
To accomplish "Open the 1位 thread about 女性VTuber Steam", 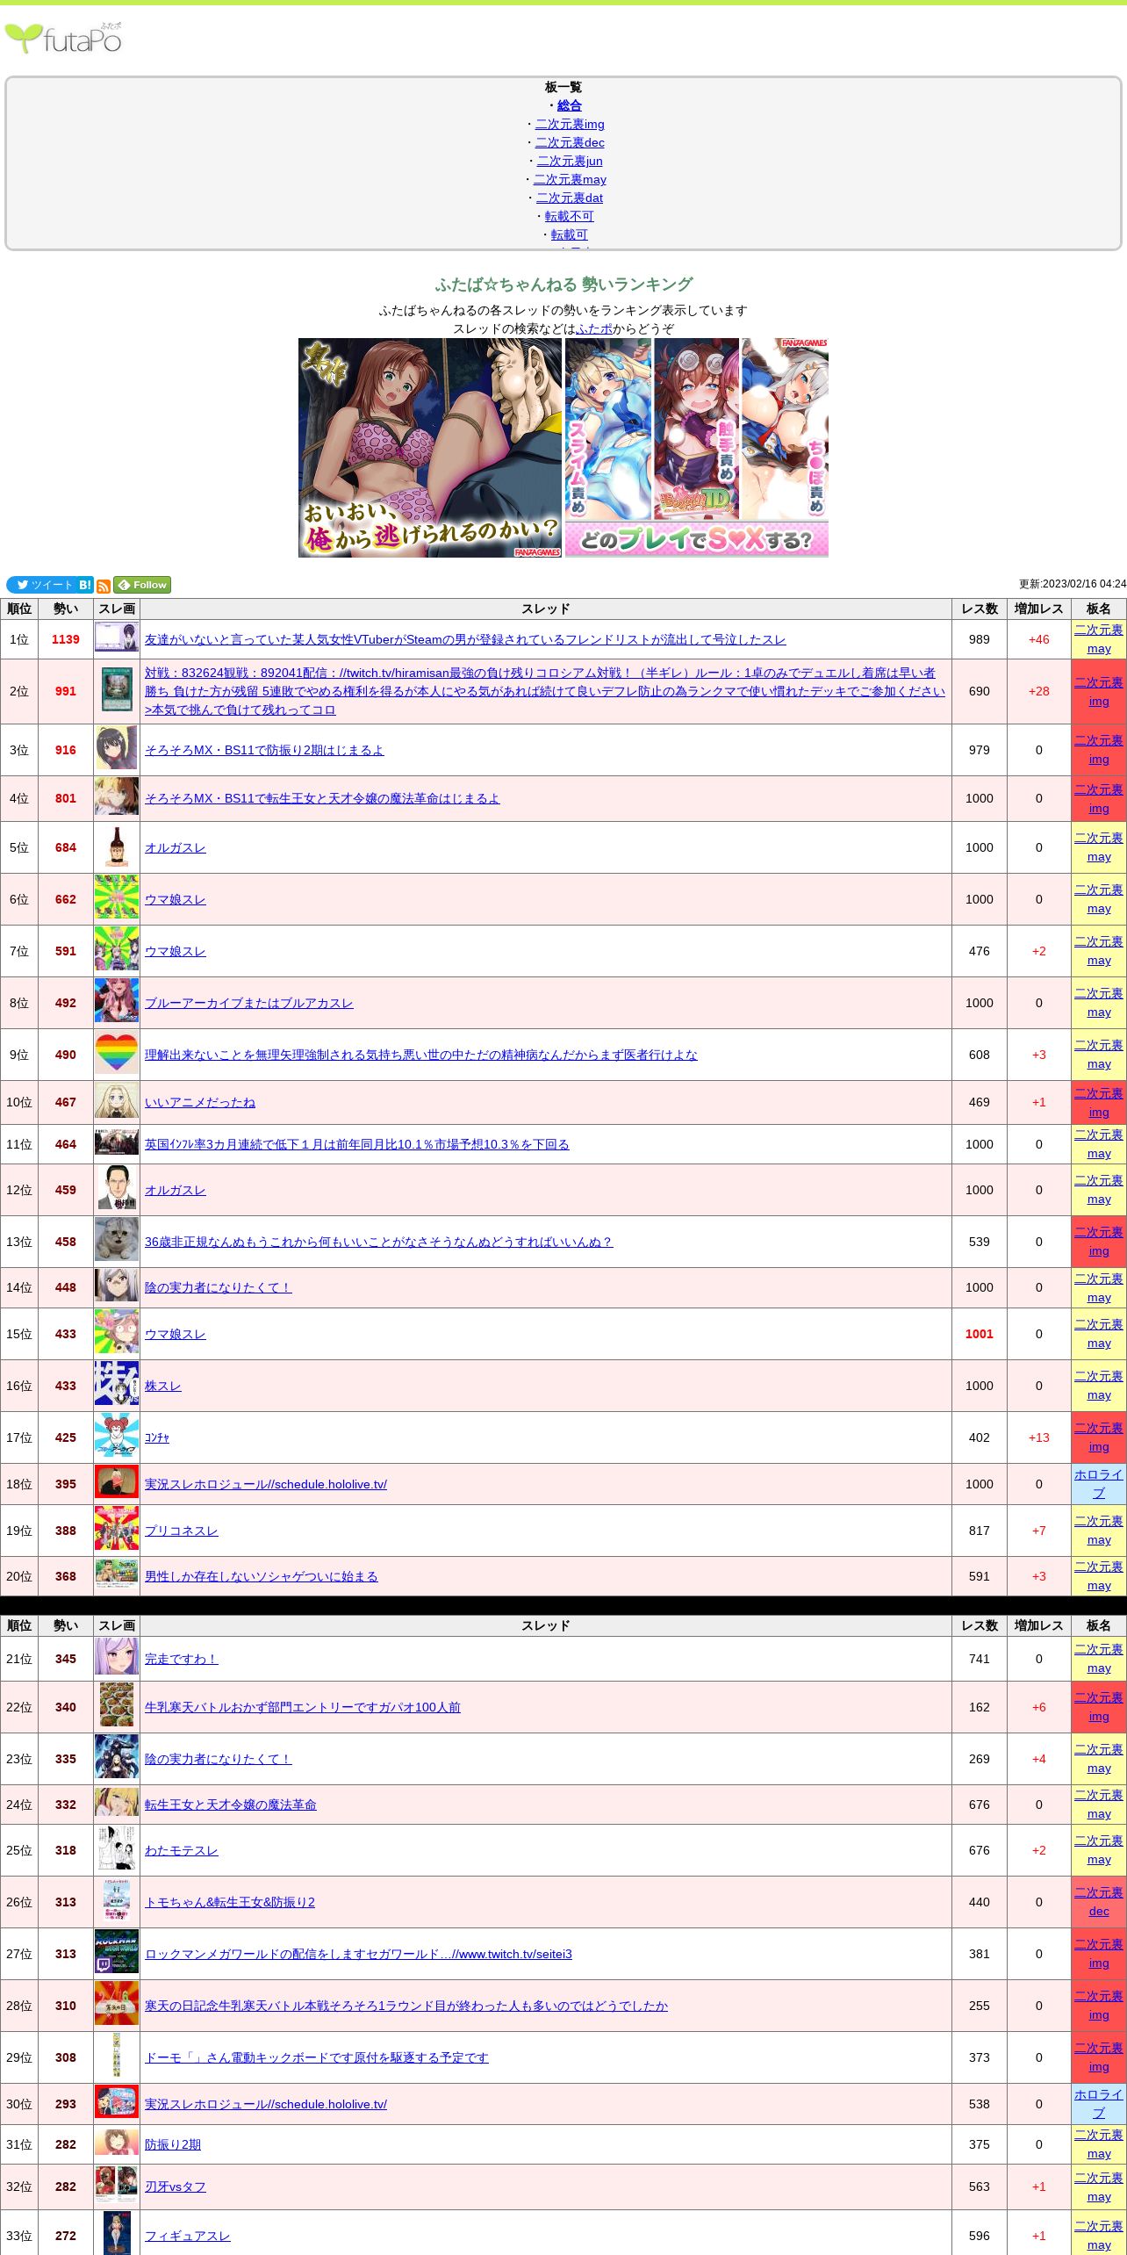I will 465,639.
